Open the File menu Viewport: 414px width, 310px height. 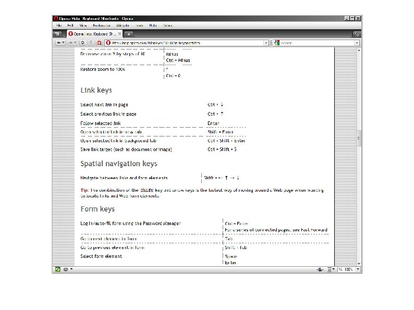point(59,26)
